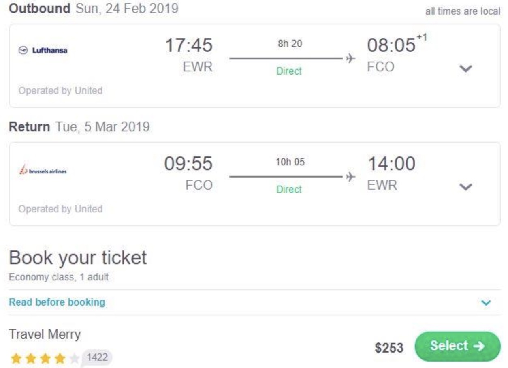Click the outbound flight's green Direct label

pos(289,71)
